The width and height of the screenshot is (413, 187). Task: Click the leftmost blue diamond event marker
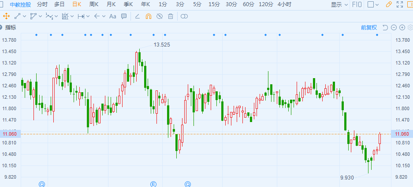[37, 35]
